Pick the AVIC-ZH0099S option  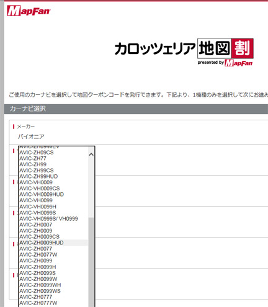tap(53, 273)
